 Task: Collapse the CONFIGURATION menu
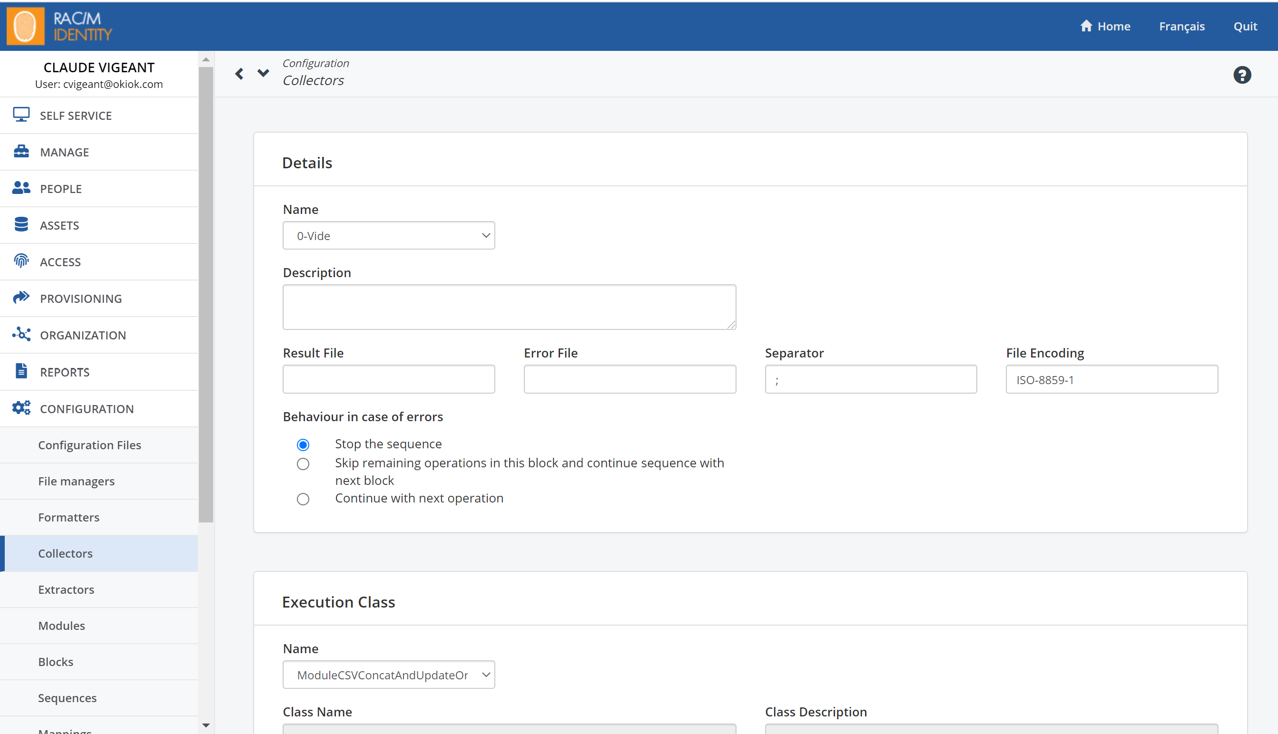click(x=99, y=409)
